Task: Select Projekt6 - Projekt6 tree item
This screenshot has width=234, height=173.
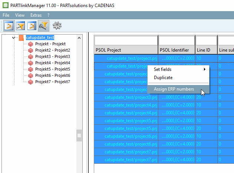Action: click(53, 75)
